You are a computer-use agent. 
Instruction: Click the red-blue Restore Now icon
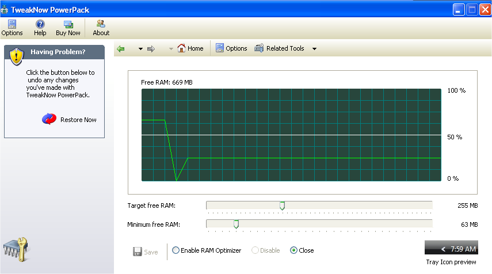(x=49, y=119)
